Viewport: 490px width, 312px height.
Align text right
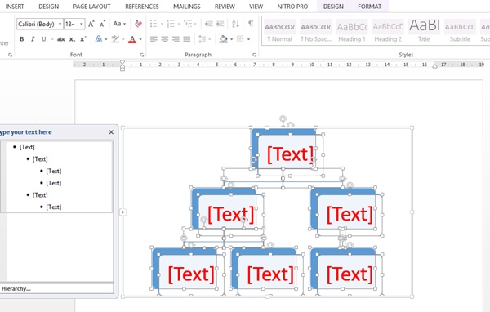[176, 39]
